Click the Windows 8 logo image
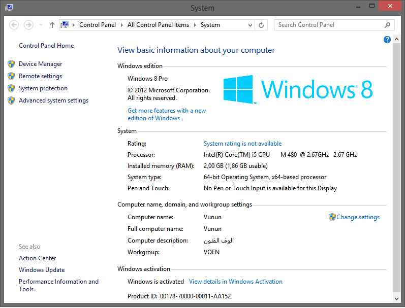This screenshot has height=308, width=405. tap(298, 89)
